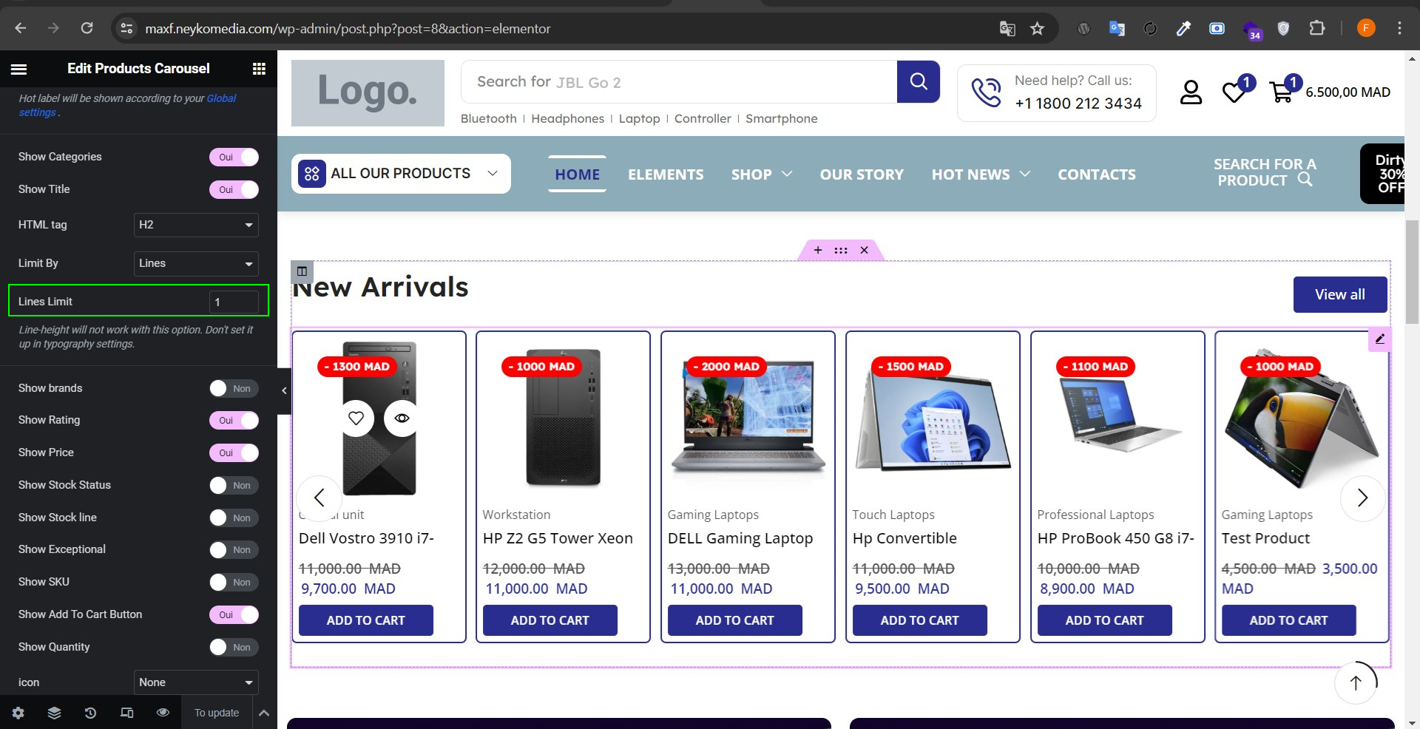Open the revision History icon
Viewport: 1420px width, 729px height.
click(90, 713)
